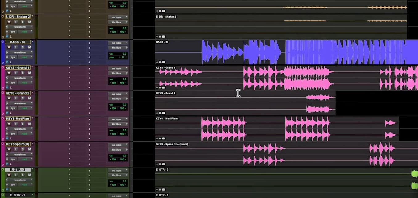Mute the BASS - DI track
This screenshot has width=418, height=198.
point(30,47)
